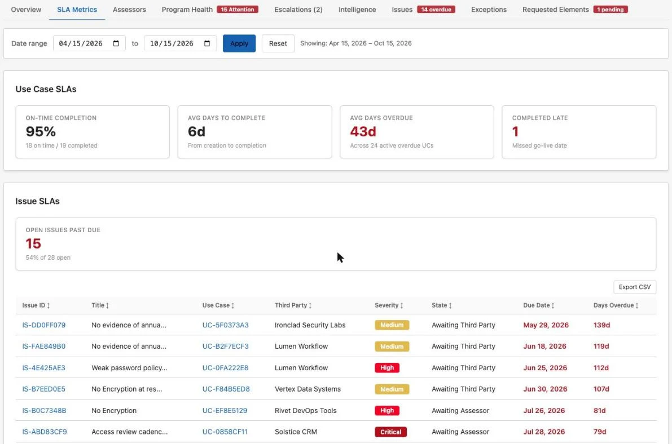
Task: Open use case UC-0858CF11
Action: coord(225,432)
